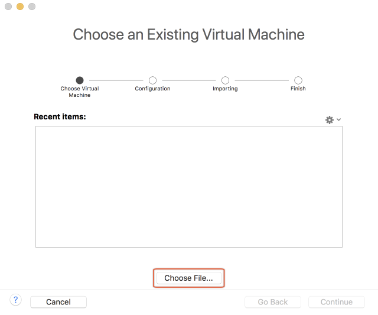Image resolution: width=378 pixels, height=315 pixels.
Task: Click the Configuration step circle
Action: pos(152,80)
